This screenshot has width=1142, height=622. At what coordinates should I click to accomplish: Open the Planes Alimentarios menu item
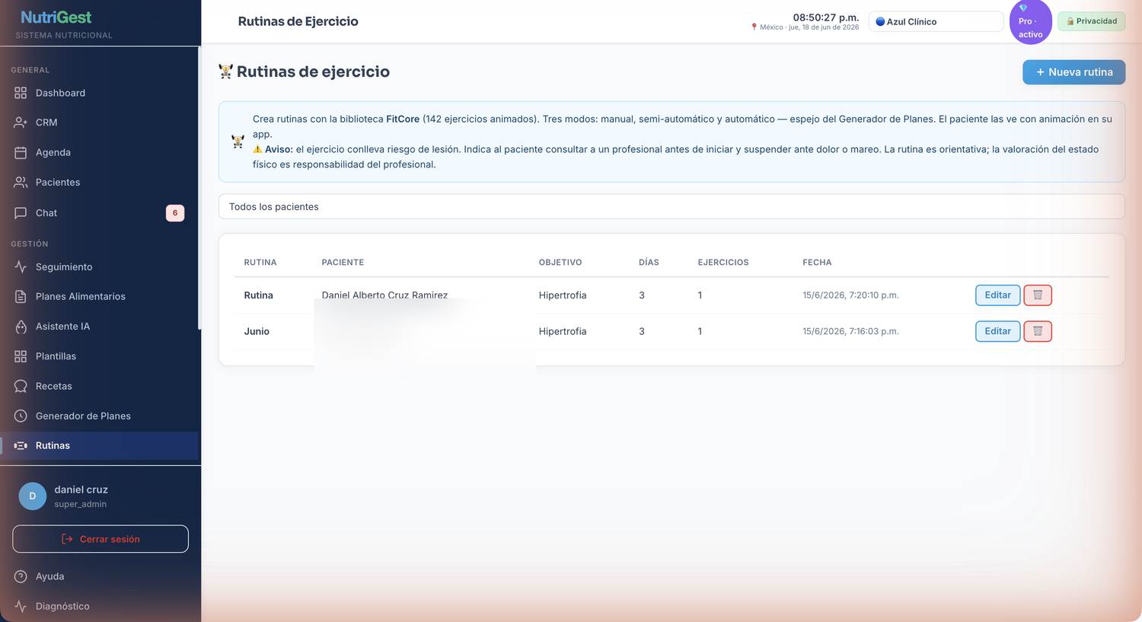99,296
